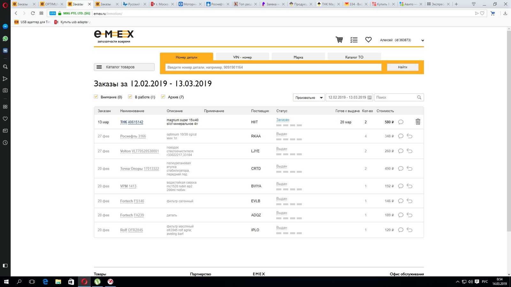Open Opera tab menu arrow in title bar

[474, 4]
